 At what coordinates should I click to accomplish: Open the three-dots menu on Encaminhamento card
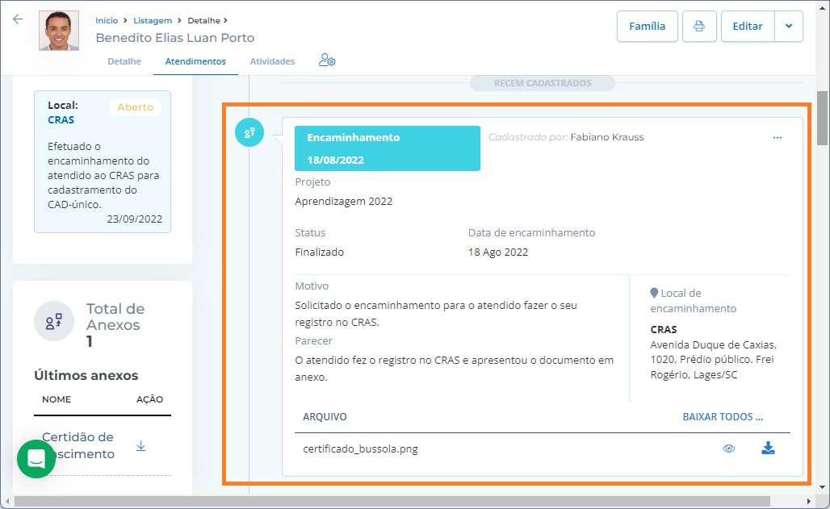(x=777, y=138)
